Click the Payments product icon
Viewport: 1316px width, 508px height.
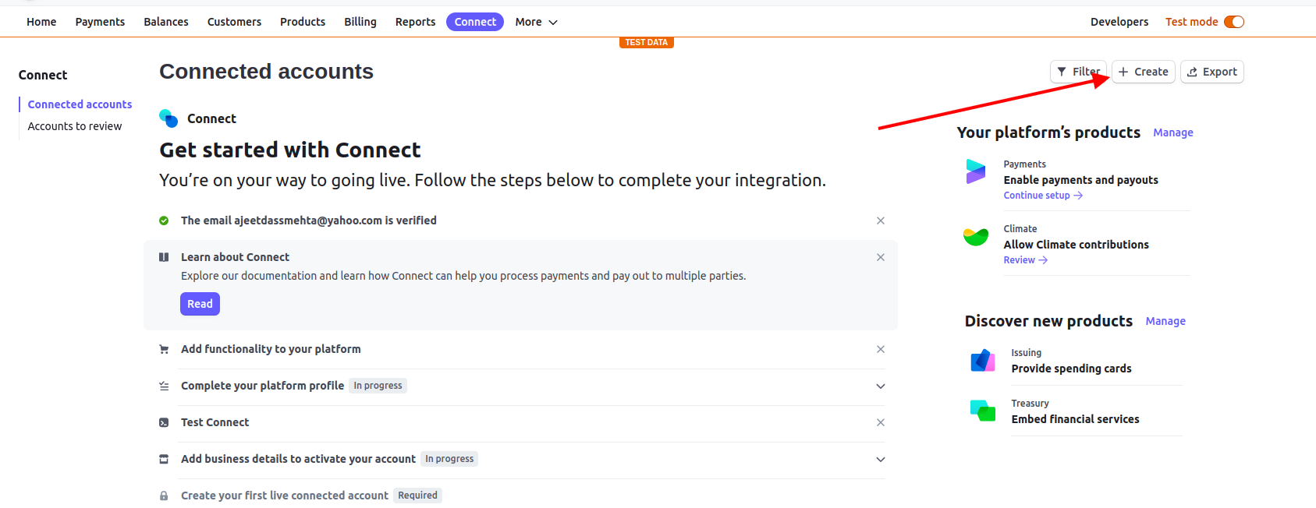[975, 171]
